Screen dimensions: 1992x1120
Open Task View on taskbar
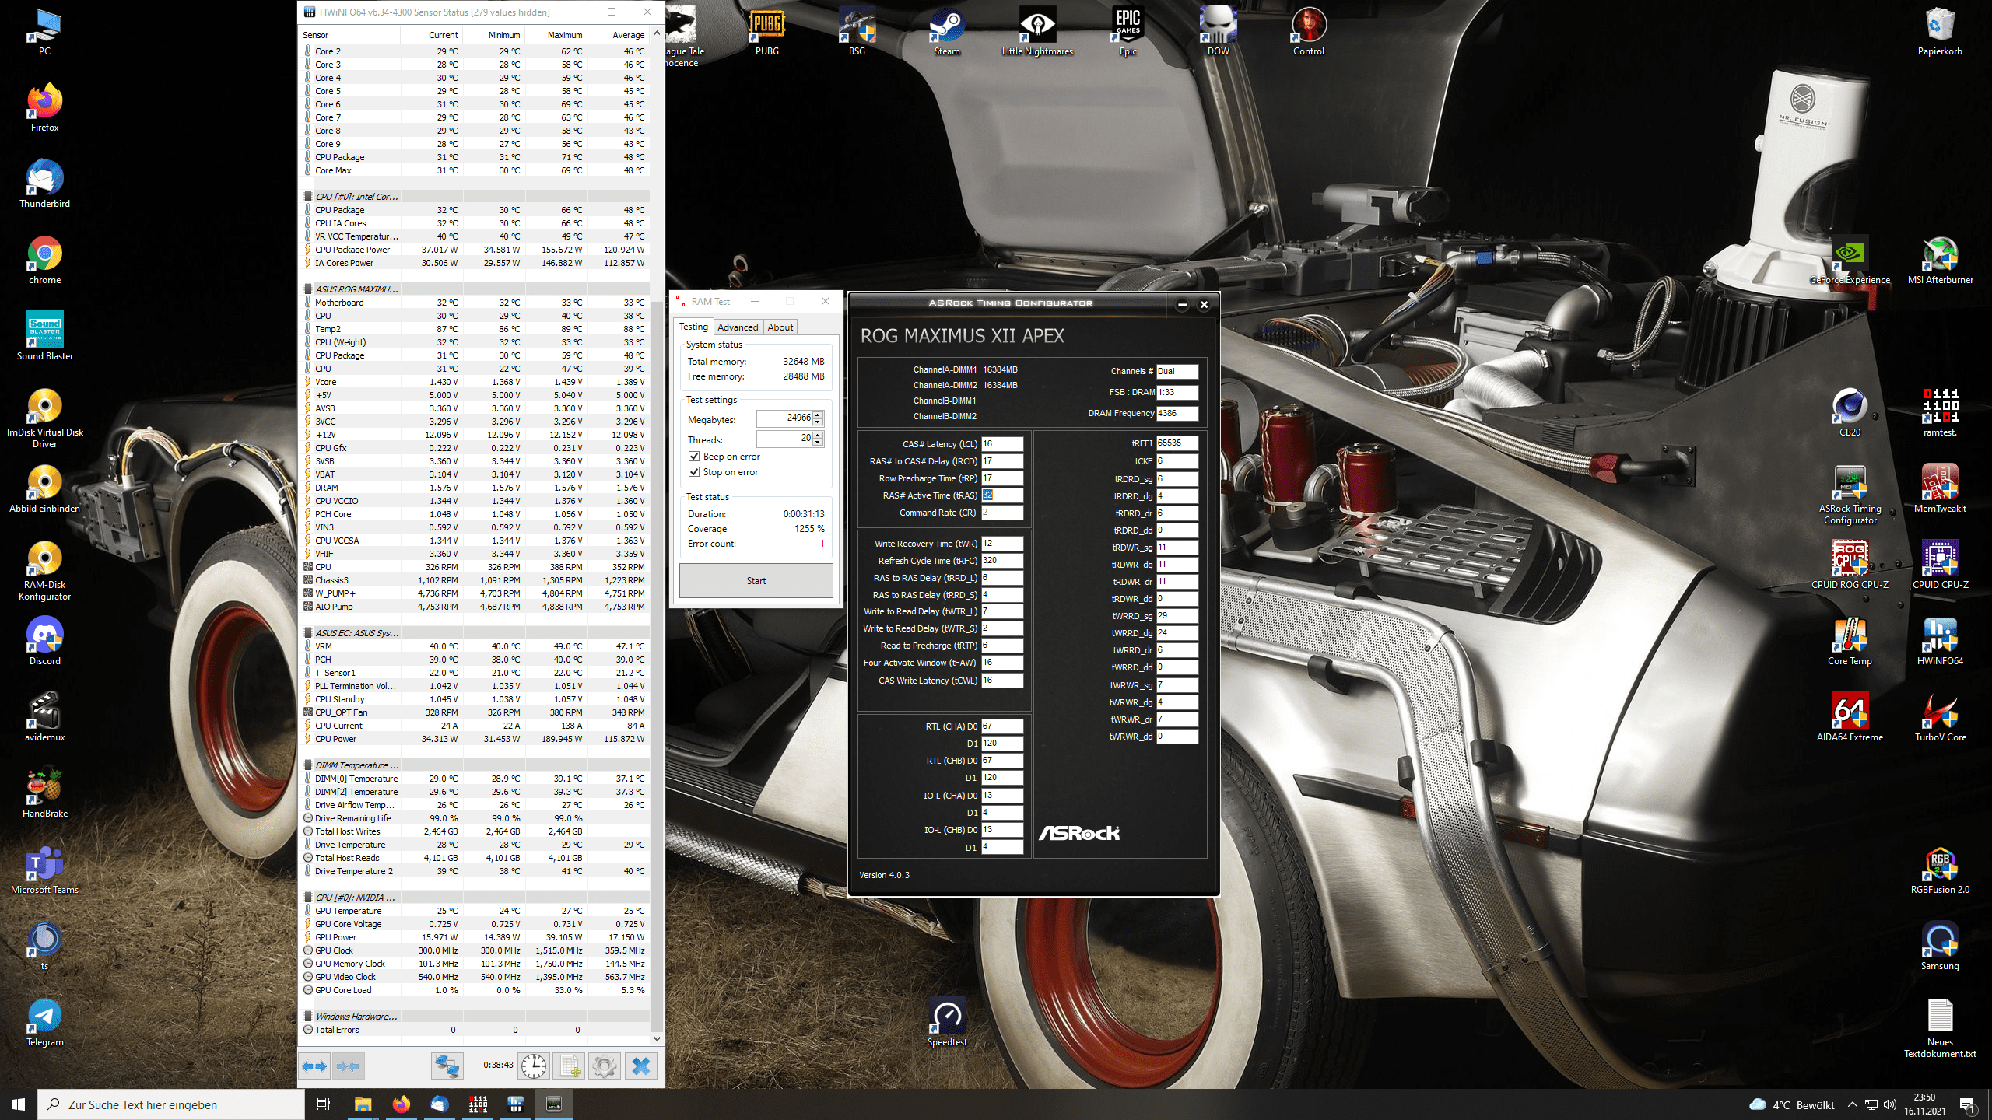coord(324,1104)
